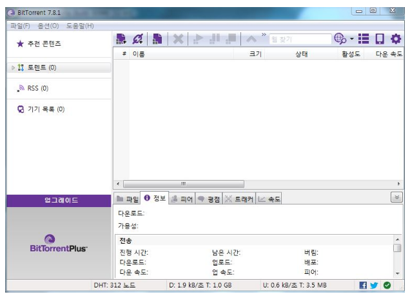
Task: Collapse the detail pane with chevron button
Action: click(396, 197)
